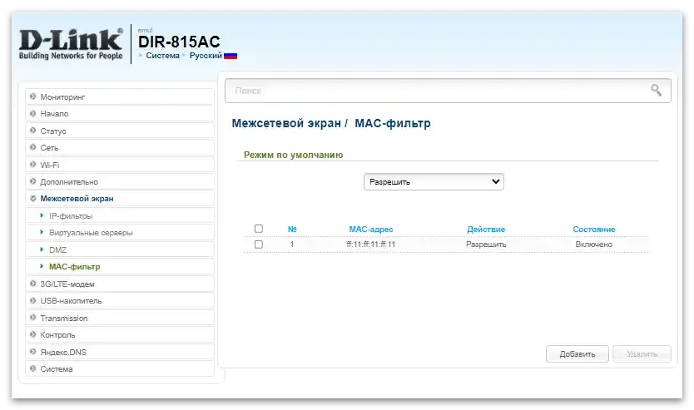This screenshot has width=694, height=410.
Task: Click the bullet icon beside 3G/LTE-модем
Action: [x=32, y=284]
